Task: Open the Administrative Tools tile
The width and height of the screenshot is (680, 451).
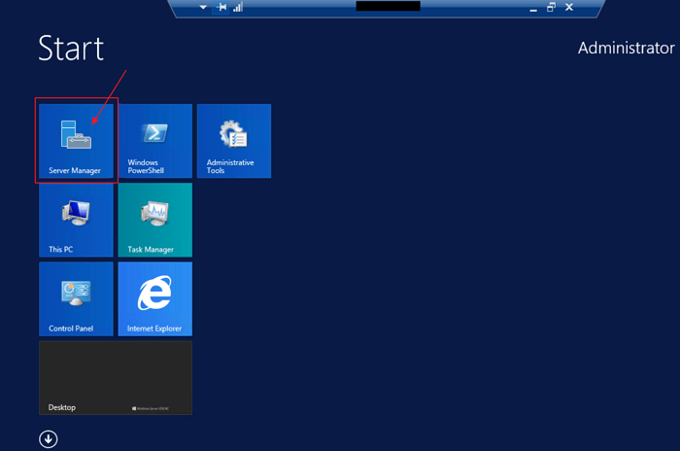Action: [233, 141]
